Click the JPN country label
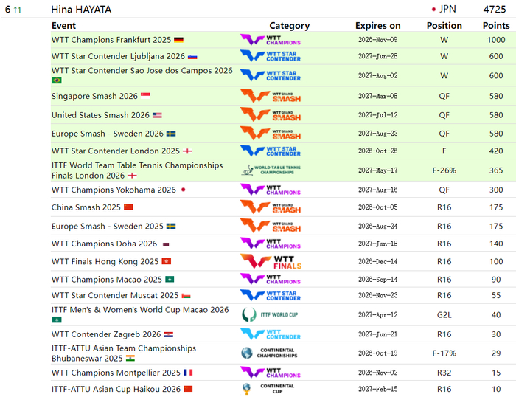The height and width of the screenshot is (397, 516). [447, 9]
